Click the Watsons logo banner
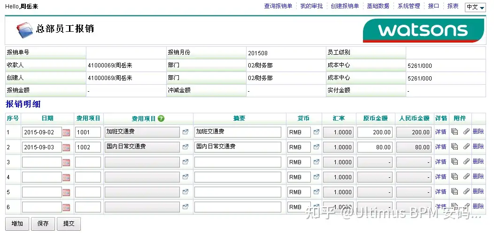The height and width of the screenshot is (233, 494). click(x=424, y=30)
